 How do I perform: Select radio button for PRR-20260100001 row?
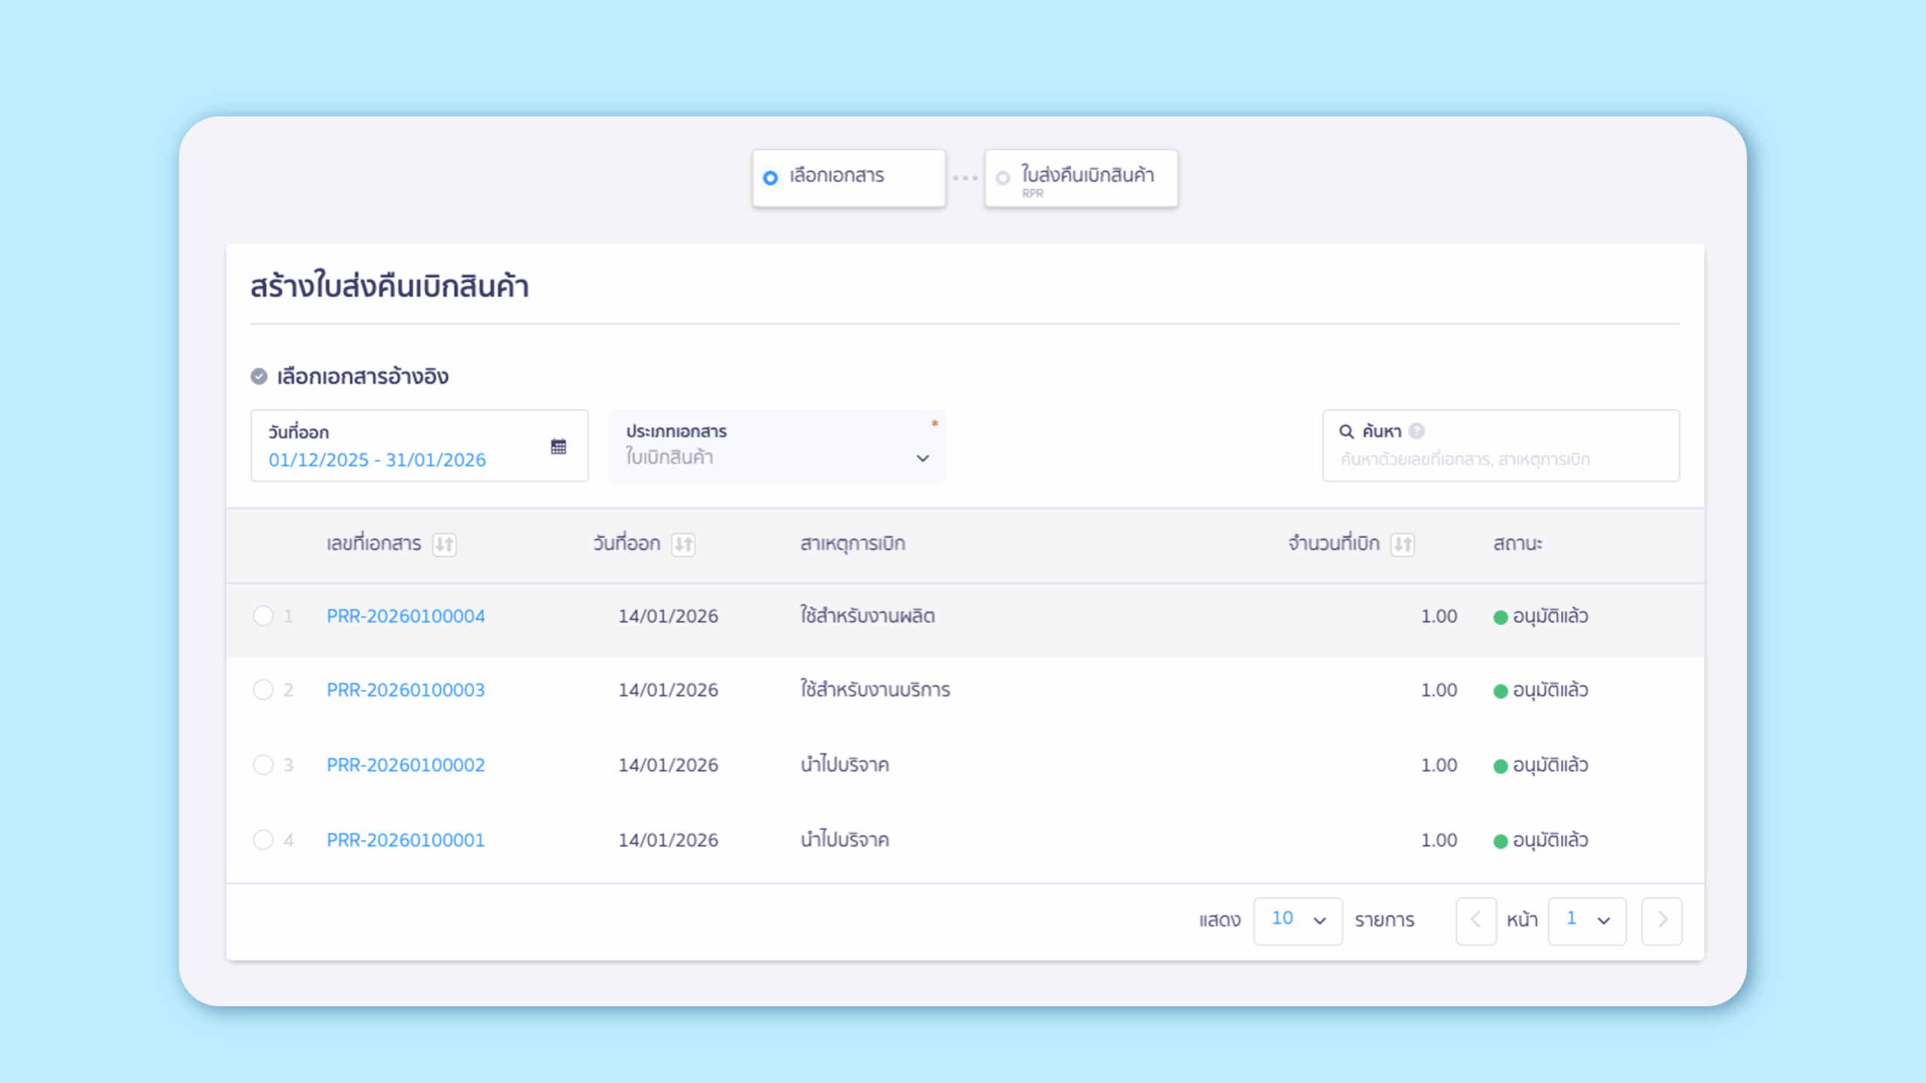point(263,839)
